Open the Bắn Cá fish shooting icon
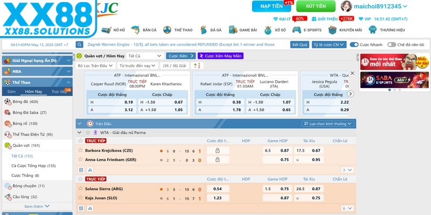Image resolution: width=431 pixels, height=215 pixels. [135, 30]
